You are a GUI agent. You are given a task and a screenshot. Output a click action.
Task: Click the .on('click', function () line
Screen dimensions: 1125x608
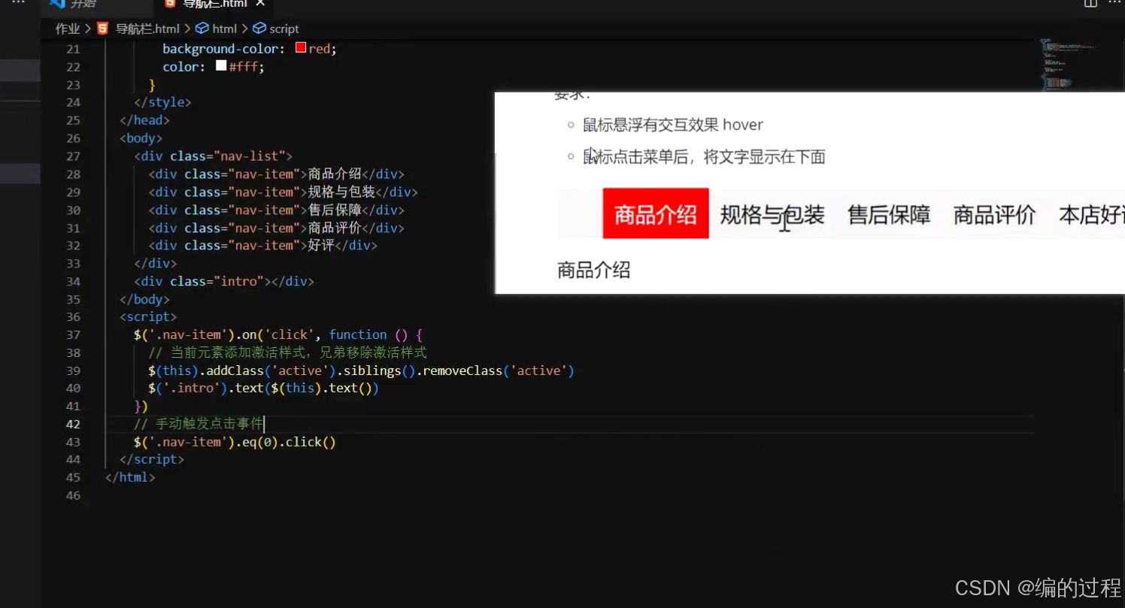pyautogui.click(x=279, y=335)
